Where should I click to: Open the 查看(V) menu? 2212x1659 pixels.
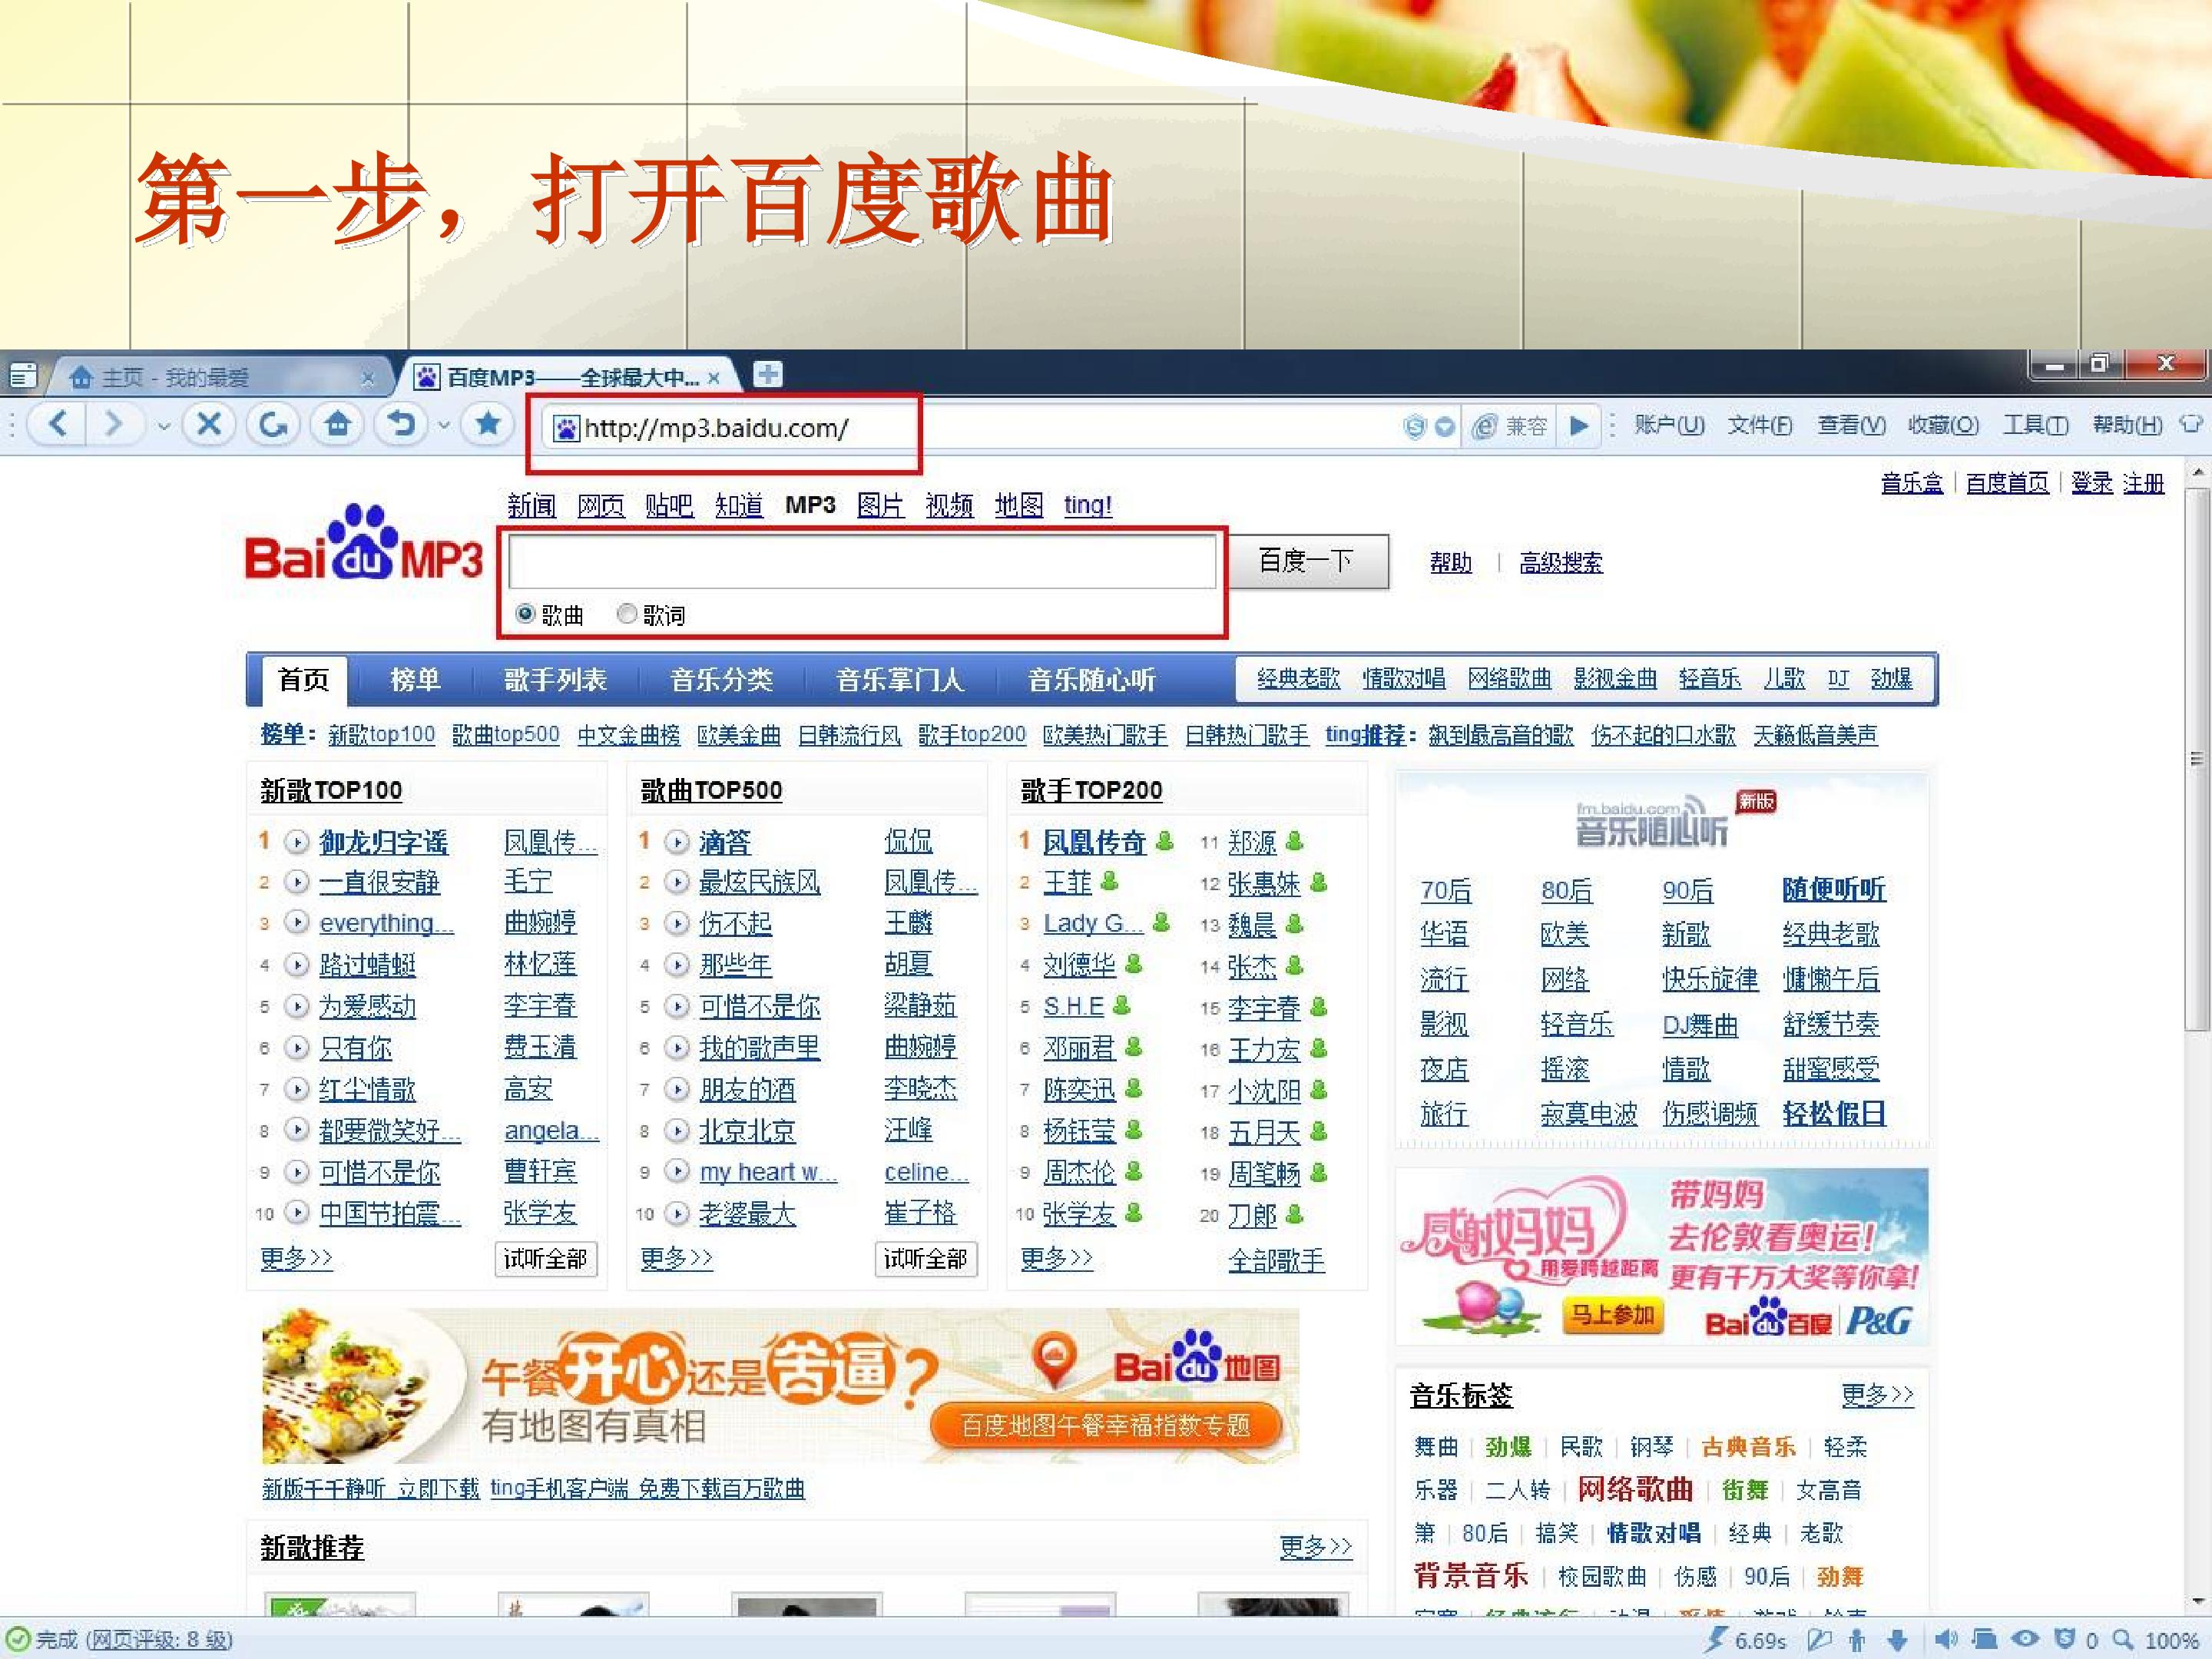pyautogui.click(x=1851, y=425)
